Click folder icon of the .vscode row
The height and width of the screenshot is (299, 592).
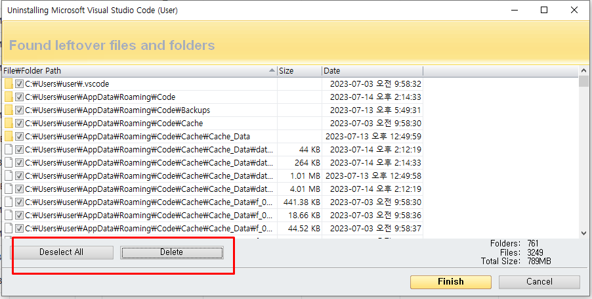point(9,84)
